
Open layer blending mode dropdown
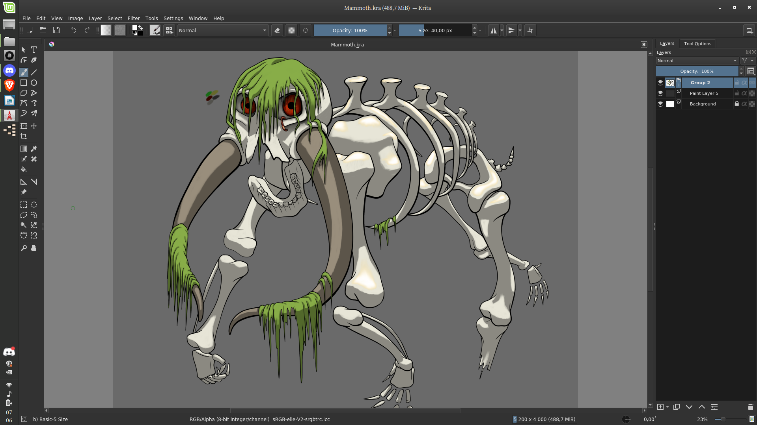tap(697, 61)
